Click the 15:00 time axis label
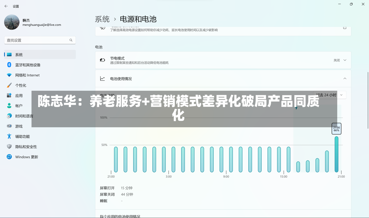The width and height of the screenshot is (369, 218). [x=284, y=177]
